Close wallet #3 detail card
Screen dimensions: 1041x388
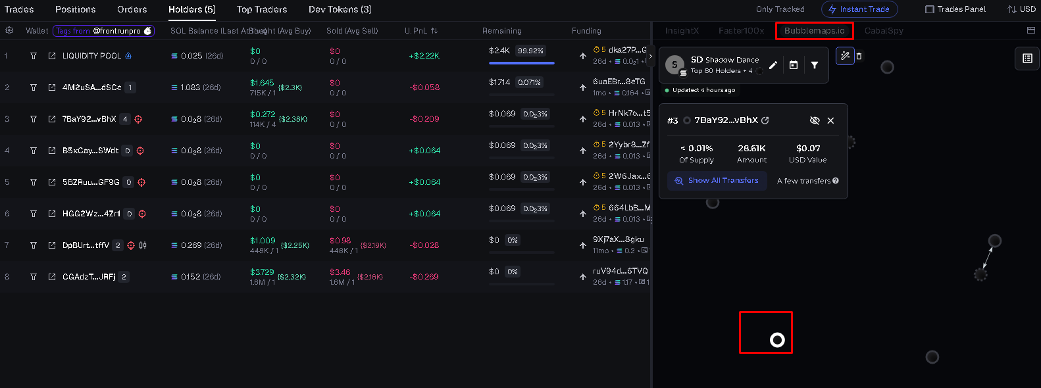click(x=830, y=120)
